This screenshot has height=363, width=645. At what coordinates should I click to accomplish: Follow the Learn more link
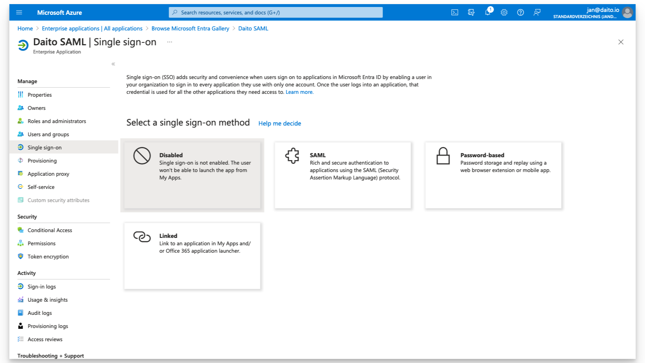(x=299, y=92)
